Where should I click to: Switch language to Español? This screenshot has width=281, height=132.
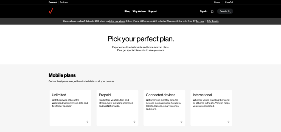(x=229, y=2)
